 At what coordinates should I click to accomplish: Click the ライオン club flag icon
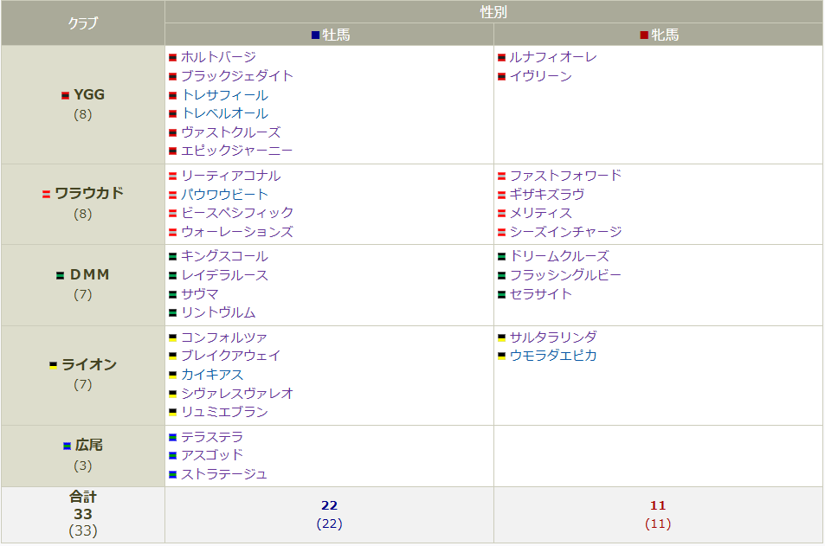coord(53,365)
